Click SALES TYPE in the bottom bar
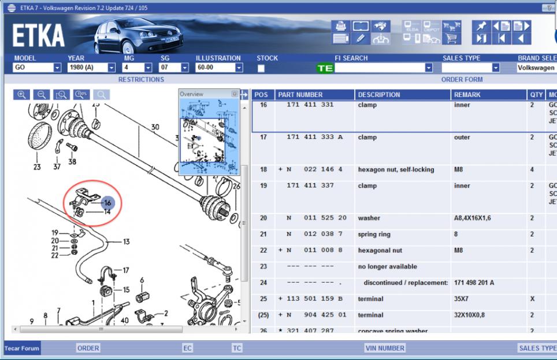This screenshot has width=557, height=360. click(537, 348)
